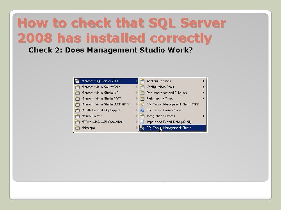Expand the Mobiliti Network Unplugged submenu arrow
The image size is (281, 210).
[x=137, y=110]
